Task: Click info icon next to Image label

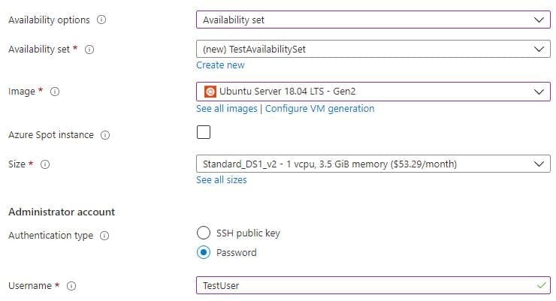Action: 55,92
